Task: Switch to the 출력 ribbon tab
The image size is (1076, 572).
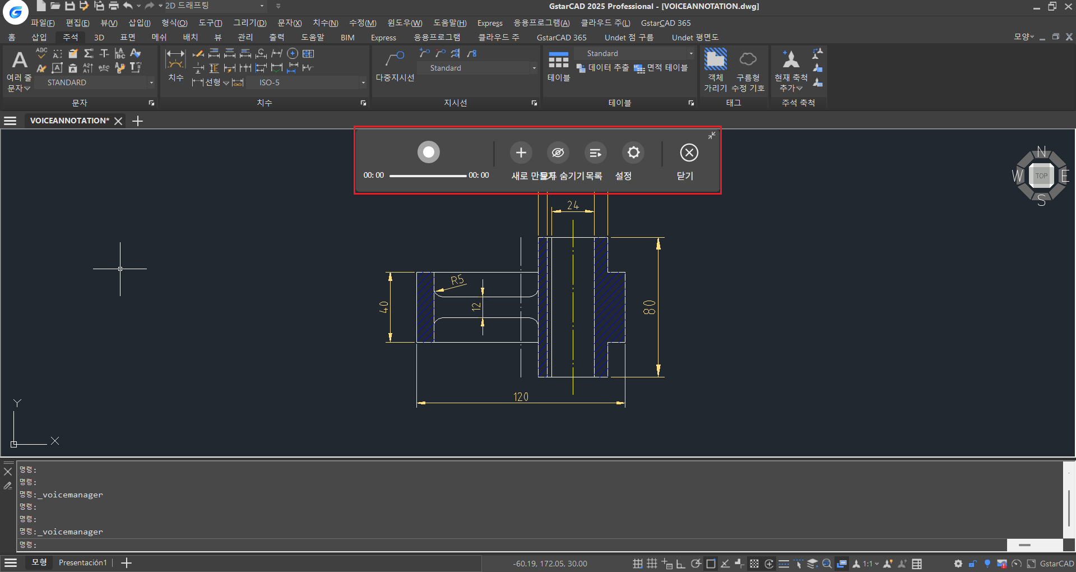Action: (x=277, y=37)
